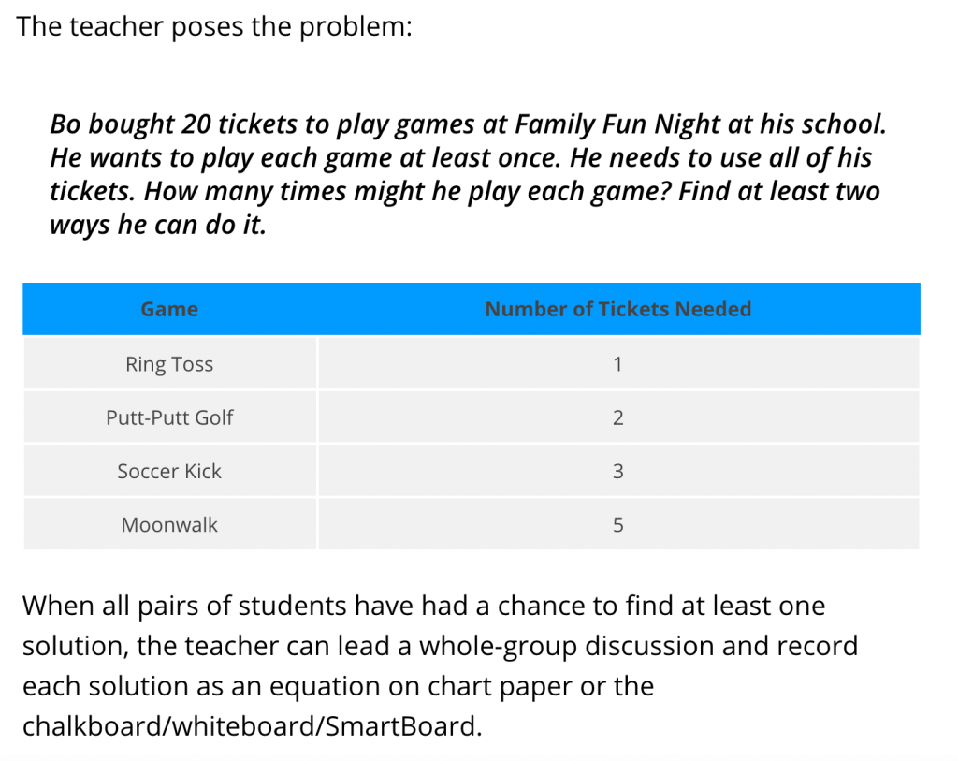The image size is (958, 761).
Task: Click ticket count 2 for Putt-Putt Golf
Action: [617, 417]
